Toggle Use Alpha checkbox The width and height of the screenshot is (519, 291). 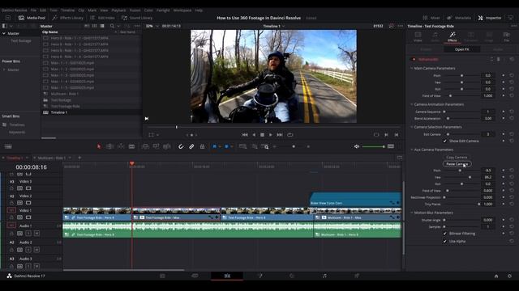point(445,241)
